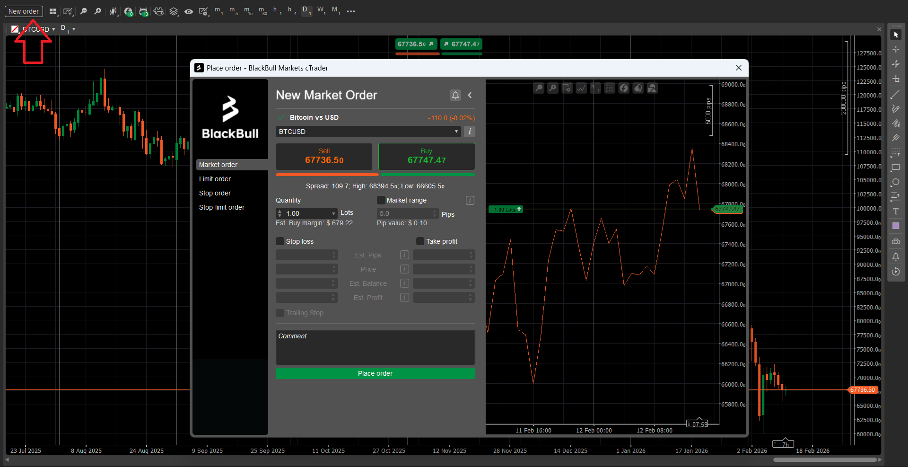The width and height of the screenshot is (908, 468).
Task: Toggle the eye visibility icon in toolbar
Action: click(189, 11)
